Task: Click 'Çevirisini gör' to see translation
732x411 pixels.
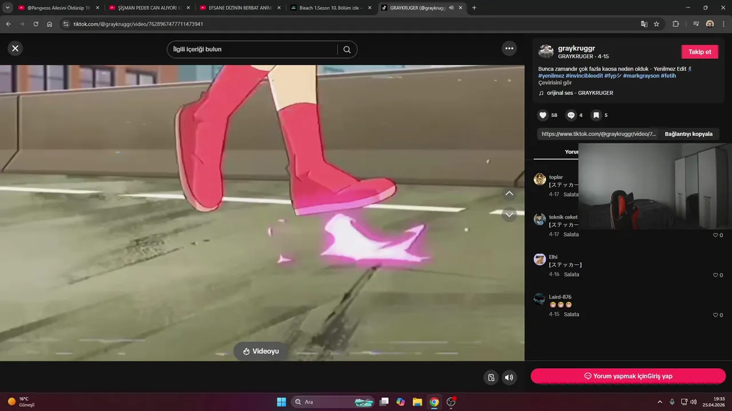Action: [x=555, y=83]
